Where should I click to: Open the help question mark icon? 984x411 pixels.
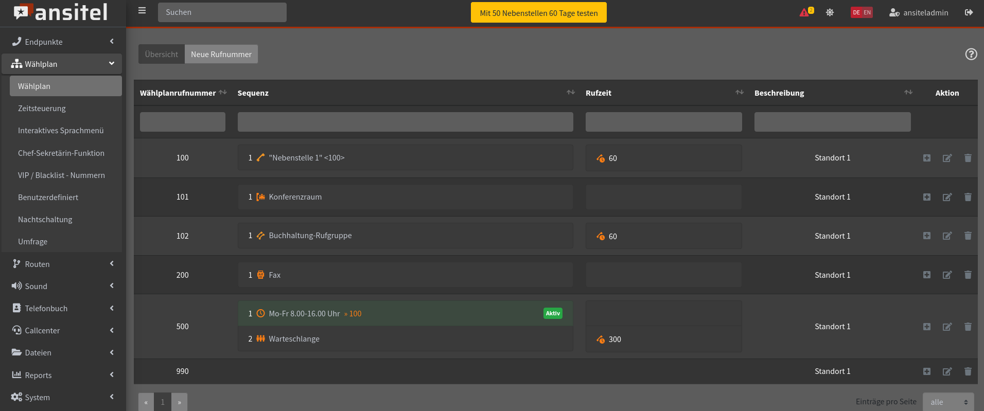[x=971, y=54]
